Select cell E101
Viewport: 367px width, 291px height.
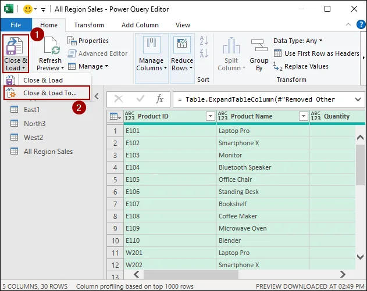coord(170,131)
